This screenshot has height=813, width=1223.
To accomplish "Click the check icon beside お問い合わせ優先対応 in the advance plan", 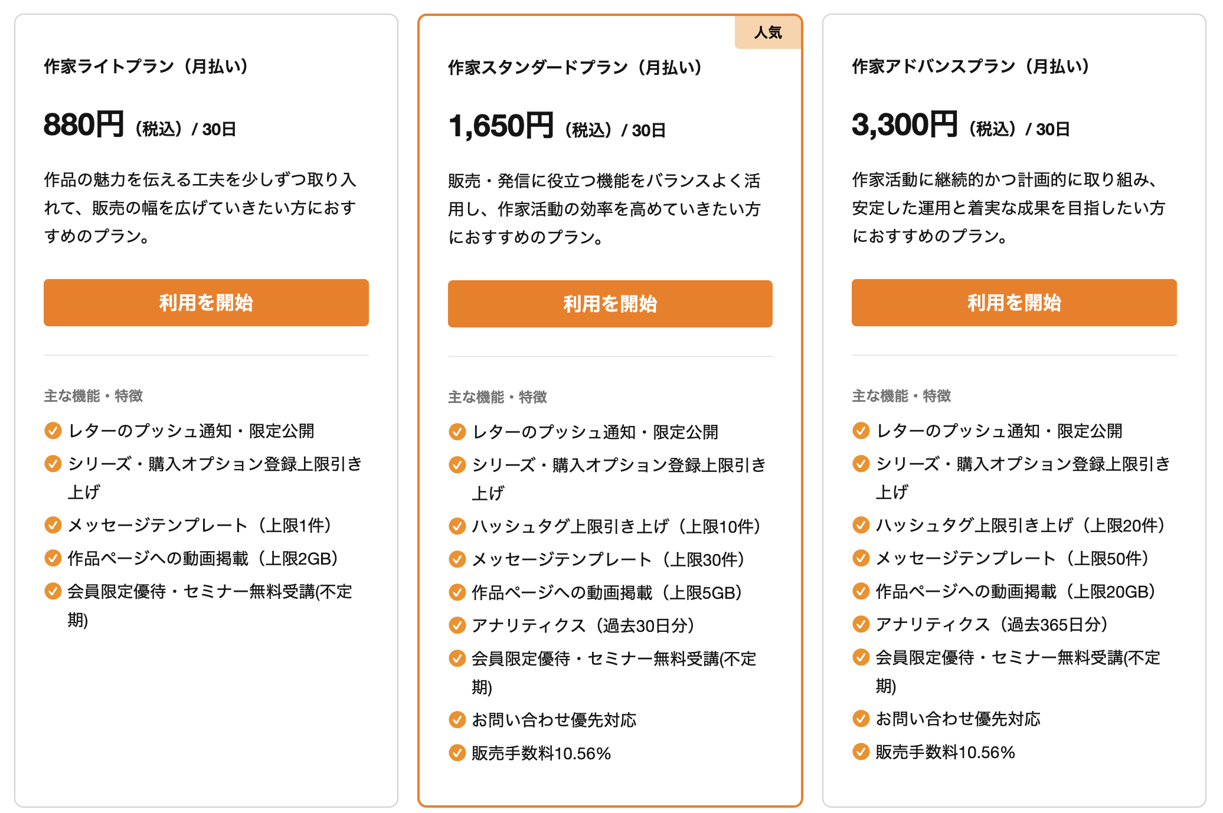I will click(861, 718).
